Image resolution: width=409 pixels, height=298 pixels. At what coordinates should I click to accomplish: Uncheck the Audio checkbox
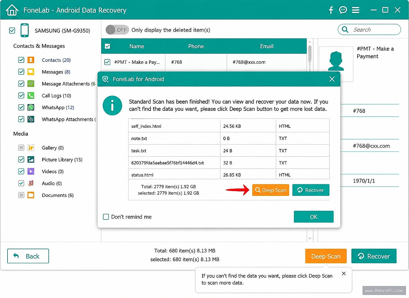(21, 183)
